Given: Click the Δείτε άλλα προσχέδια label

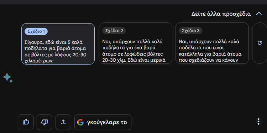Looking at the screenshot, I should [x=221, y=14].
